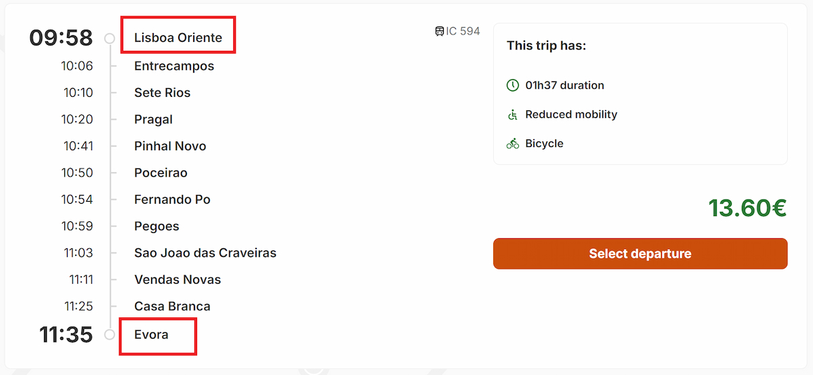813x375 pixels.
Task: Click the Lisboa Oriente departure circle marker
Action: [110, 39]
